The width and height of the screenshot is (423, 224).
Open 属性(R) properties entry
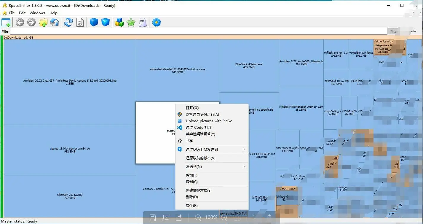pyautogui.click(x=212, y=206)
